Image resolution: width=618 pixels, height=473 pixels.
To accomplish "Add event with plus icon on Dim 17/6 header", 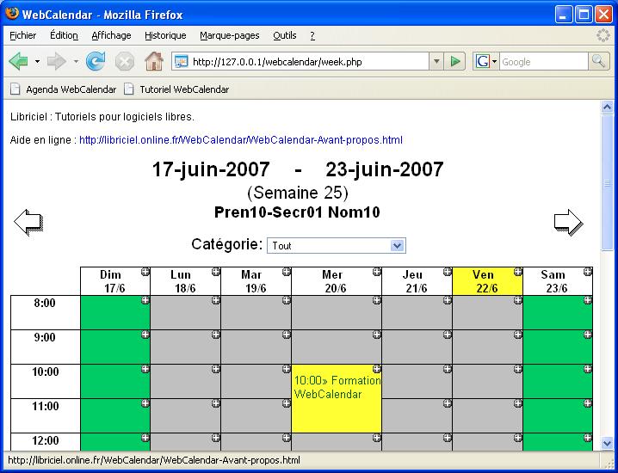I will coord(145,272).
